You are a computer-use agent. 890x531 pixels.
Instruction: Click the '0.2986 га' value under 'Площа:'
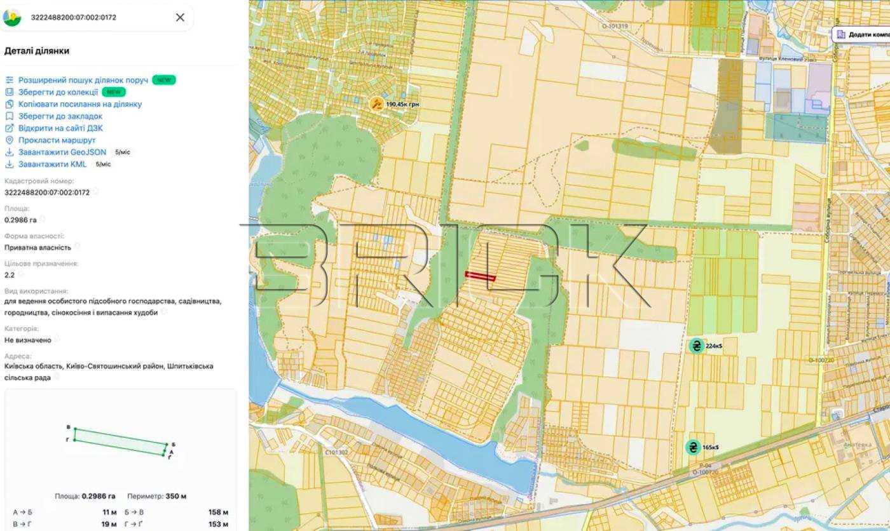click(20, 220)
